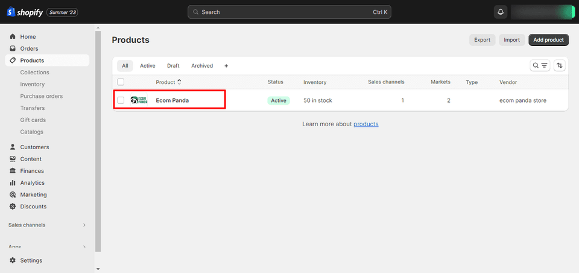Open the Ecom Panda product name
This screenshot has width=579, height=273.
(x=172, y=100)
